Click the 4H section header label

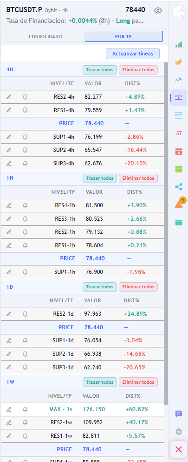(10, 70)
